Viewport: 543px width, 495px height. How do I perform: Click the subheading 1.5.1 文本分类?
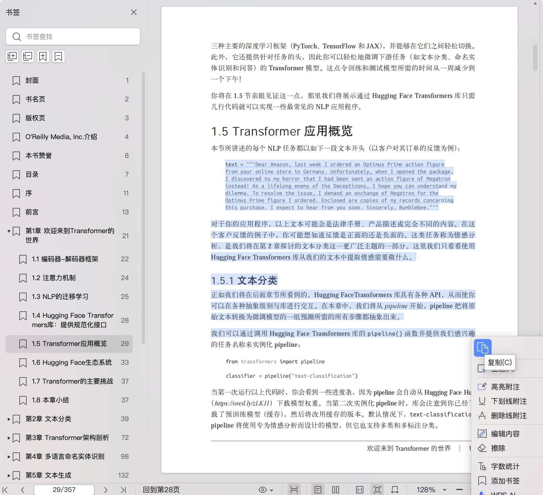(x=244, y=280)
